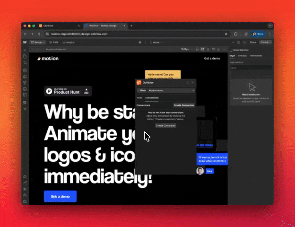Screen dimensions: 295x227
Task: Open the Design mode dropdown
Action: tap(37, 42)
